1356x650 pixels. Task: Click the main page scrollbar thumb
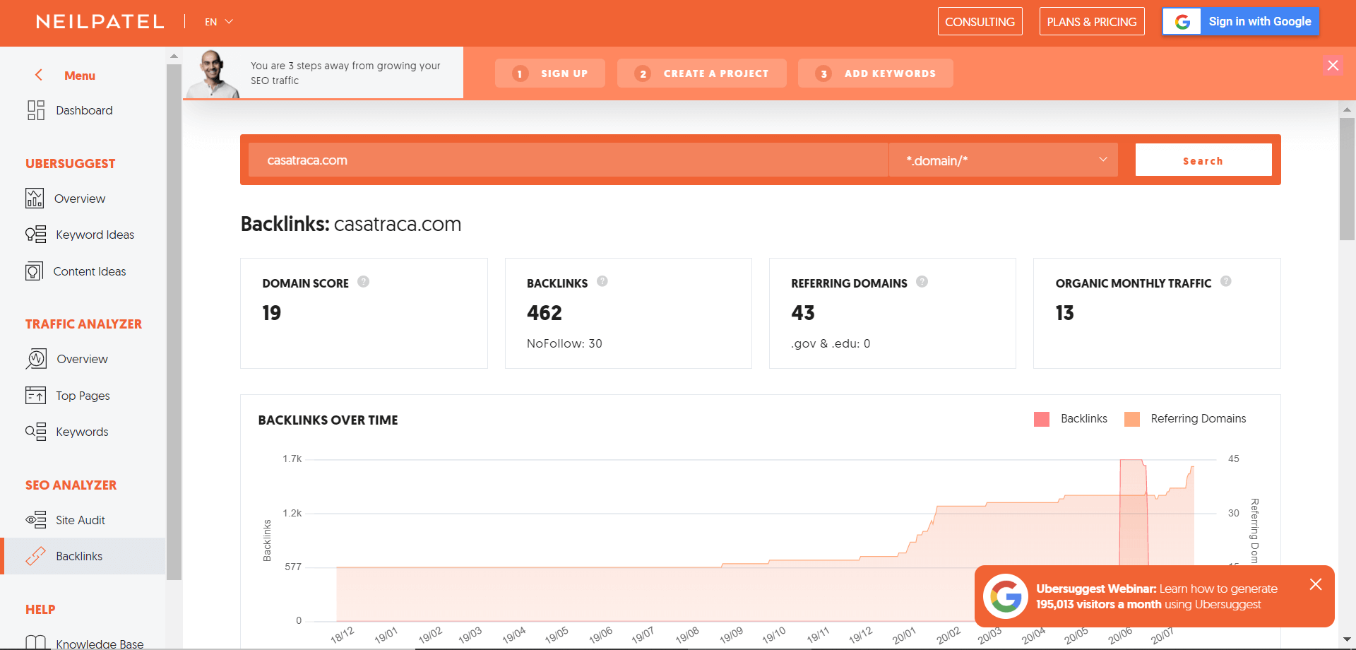[x=1347, y=179]
